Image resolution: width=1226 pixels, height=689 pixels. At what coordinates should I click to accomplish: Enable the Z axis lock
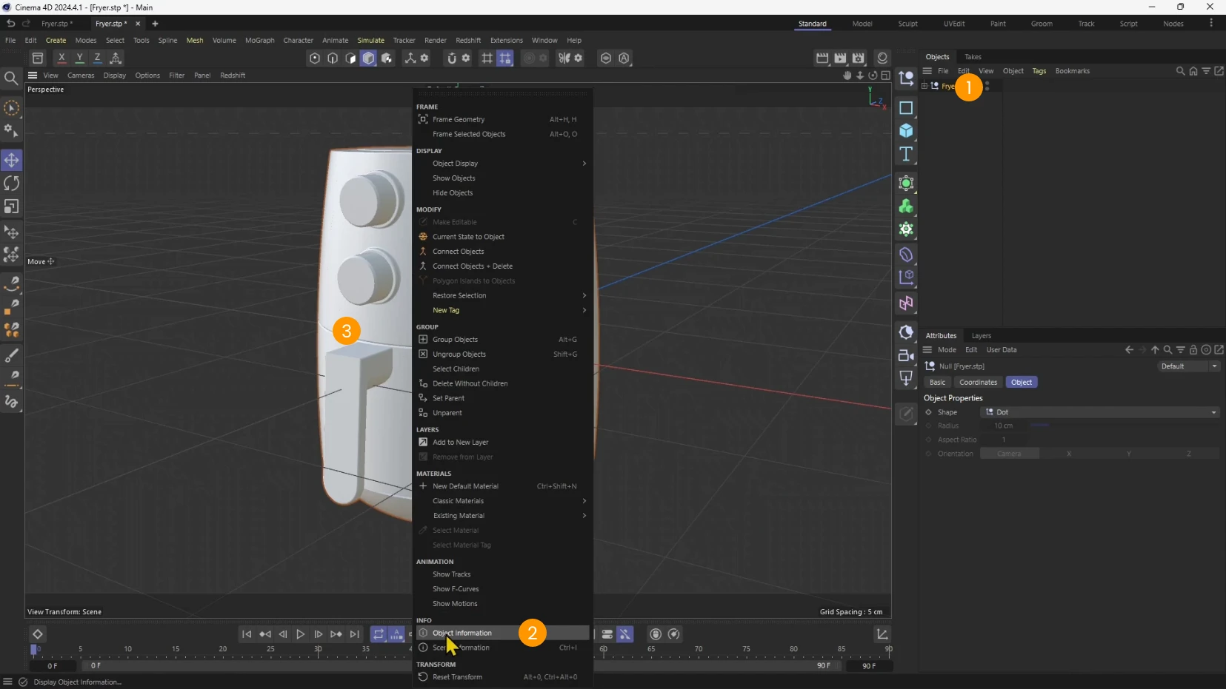96,58
